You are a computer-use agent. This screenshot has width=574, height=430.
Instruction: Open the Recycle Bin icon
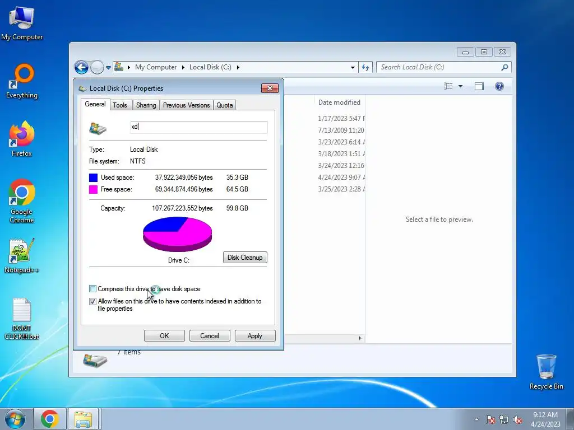click(546, 372)
